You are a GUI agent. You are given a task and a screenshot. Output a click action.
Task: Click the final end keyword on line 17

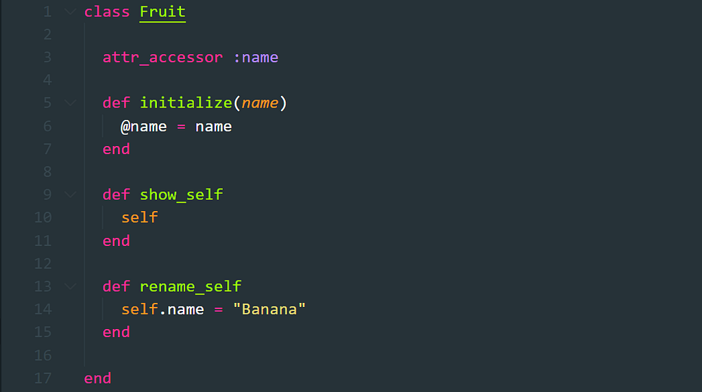coord(97,378)
